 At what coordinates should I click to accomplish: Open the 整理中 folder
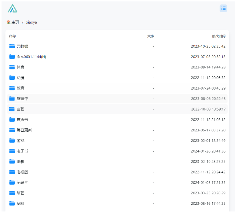pyautogui.click(x=22, y=99)
